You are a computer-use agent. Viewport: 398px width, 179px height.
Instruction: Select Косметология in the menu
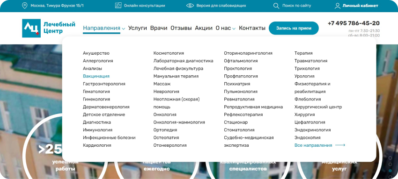click(x=169, y=53)
